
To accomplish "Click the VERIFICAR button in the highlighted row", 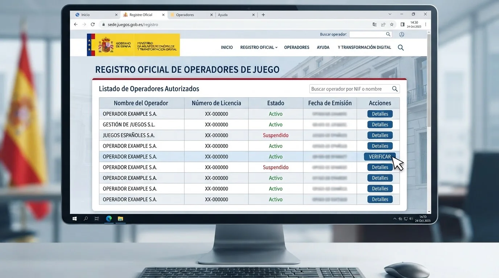I will [x=380, y=157].
